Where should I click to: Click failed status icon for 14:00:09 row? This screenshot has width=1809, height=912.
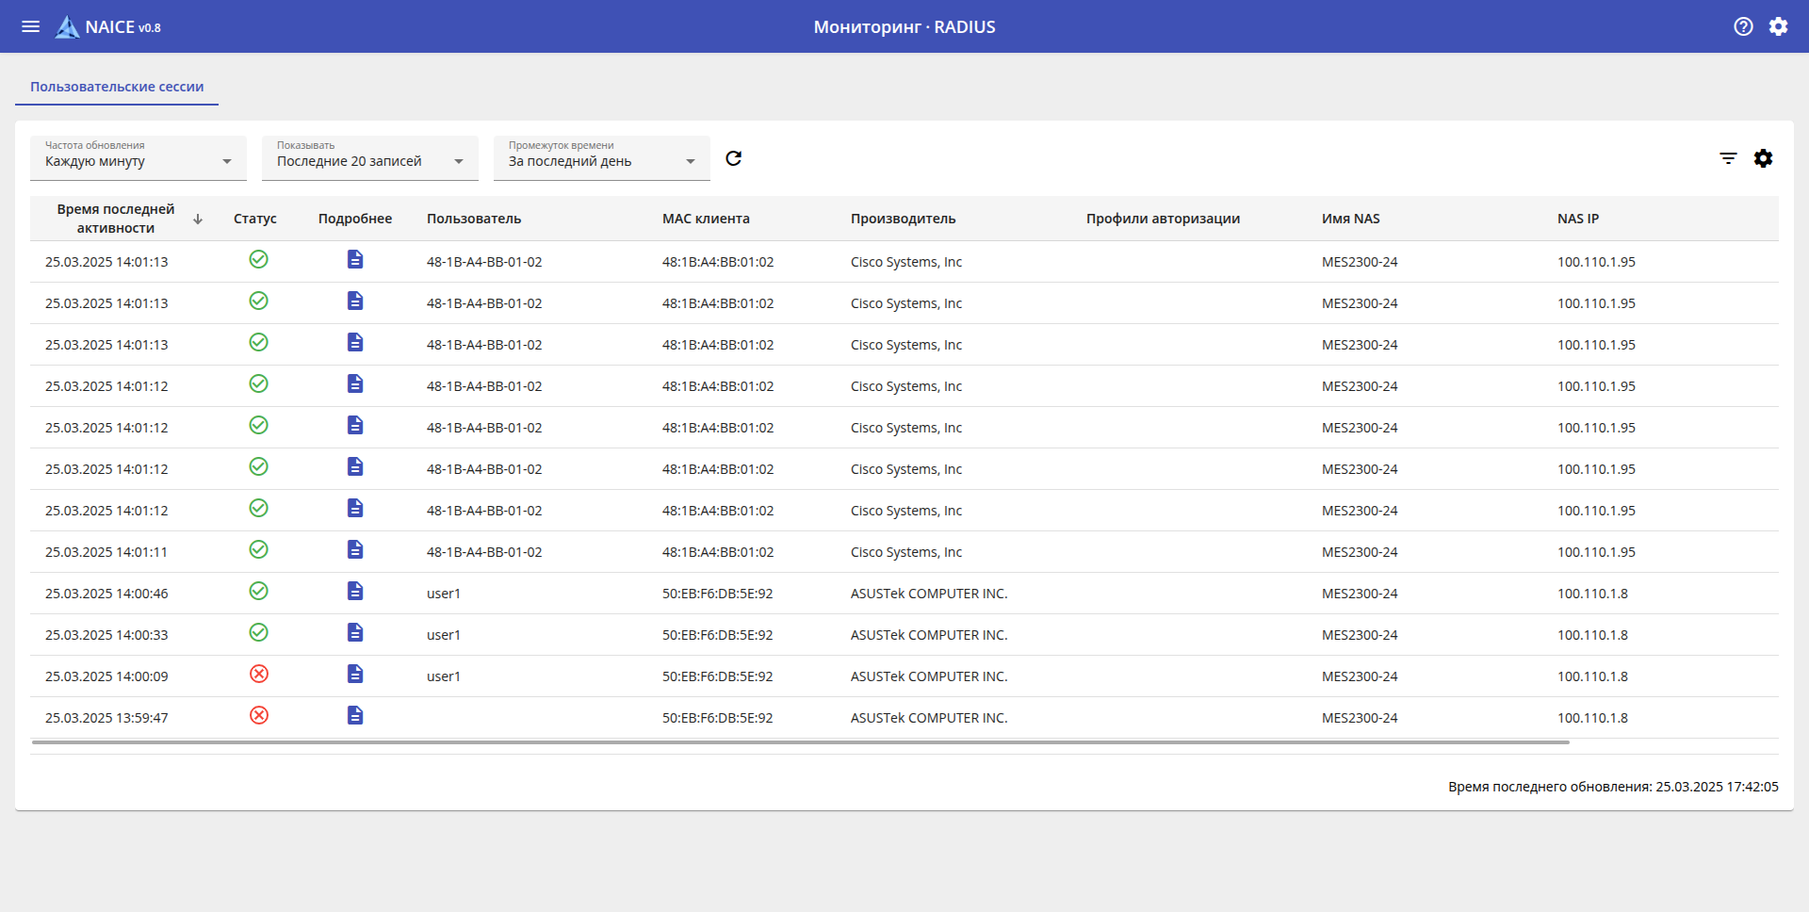point(259,675)
